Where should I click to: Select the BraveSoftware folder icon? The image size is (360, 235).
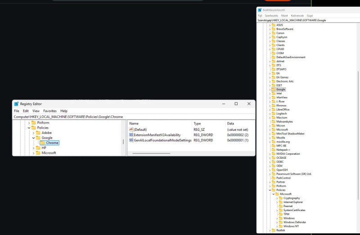[274, 29]
